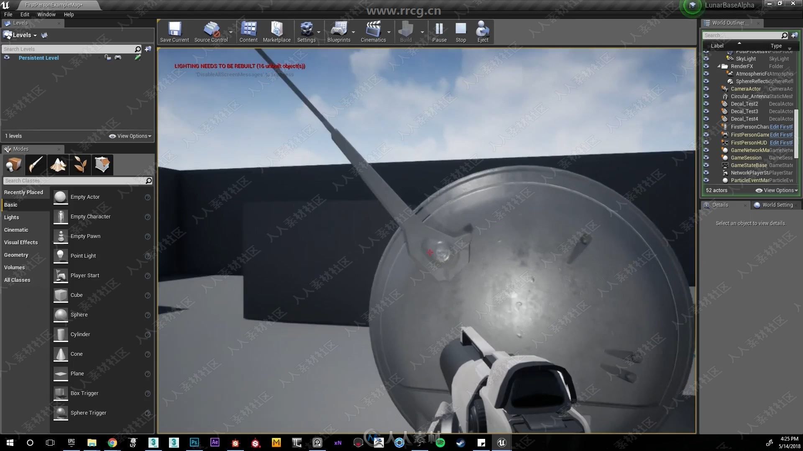Select the Landscape mode icon
803x451 pixels.
point(58,165)
